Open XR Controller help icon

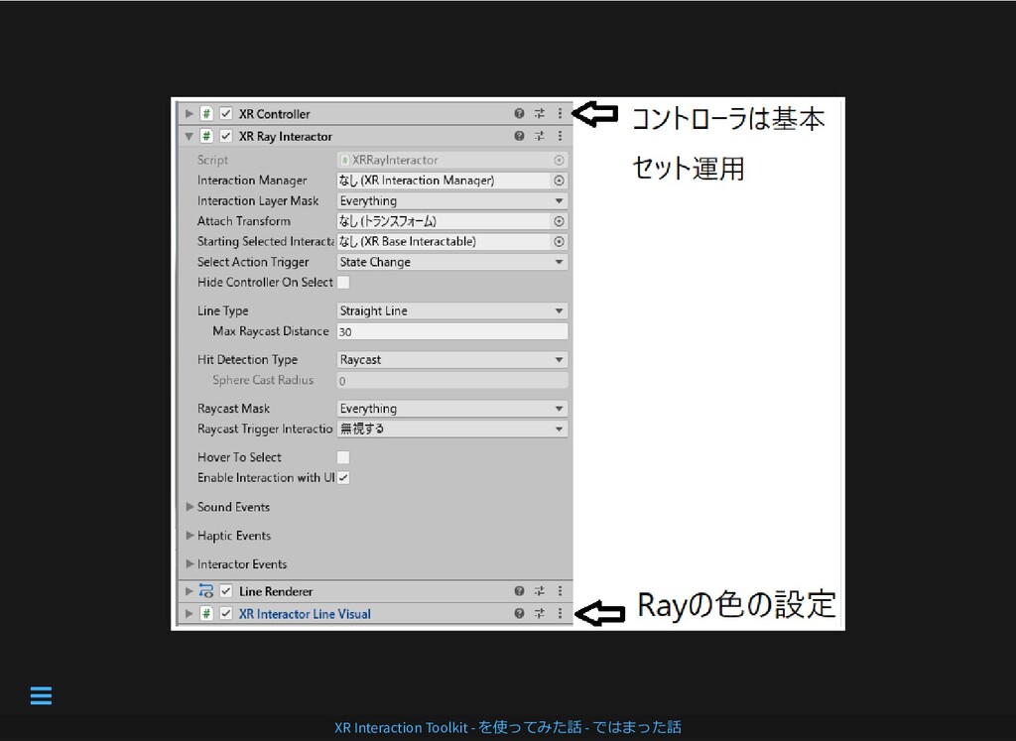pos(519,113)
